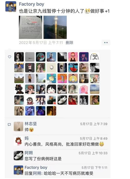
Task: View the dusk scenery photo thumbnail
Action: 55,27
